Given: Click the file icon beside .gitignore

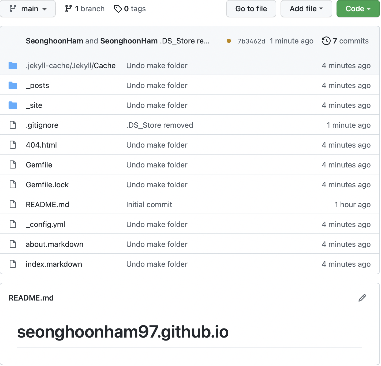Looking at the screenshot, I should 13,125.
